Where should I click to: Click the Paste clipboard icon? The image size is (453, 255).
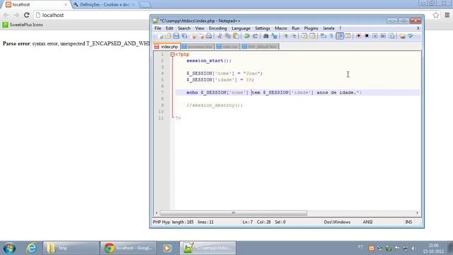click(x=236, y=36)
